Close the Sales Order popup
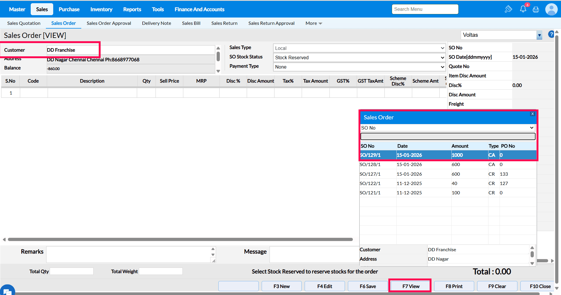Screen dimensions: 561x295 pyautogui.click(x=532, y=114)
